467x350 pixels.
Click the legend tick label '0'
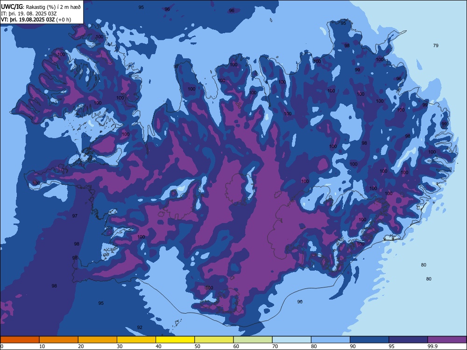[2, 346]
